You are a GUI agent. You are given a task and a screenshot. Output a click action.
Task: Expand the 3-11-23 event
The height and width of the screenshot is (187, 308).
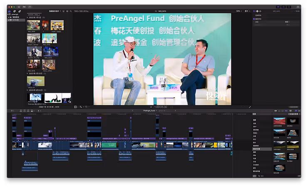(x=9, y=20)
